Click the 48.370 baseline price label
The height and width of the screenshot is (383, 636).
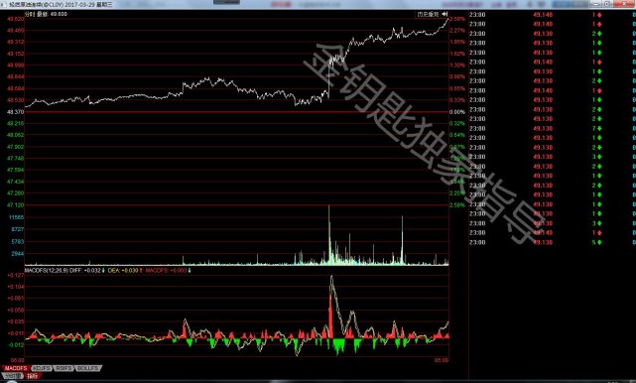pos(15,112)
